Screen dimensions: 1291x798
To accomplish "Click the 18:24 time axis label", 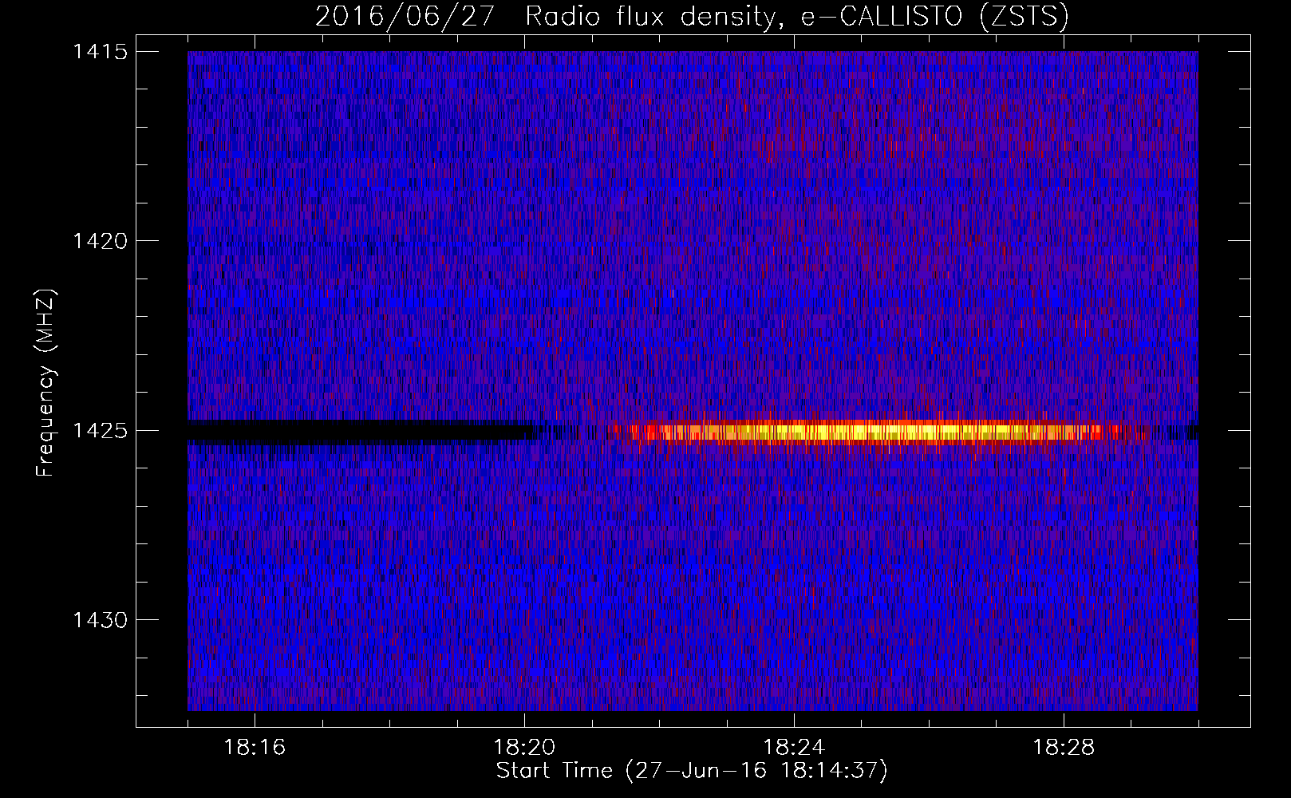I will 794,748.
